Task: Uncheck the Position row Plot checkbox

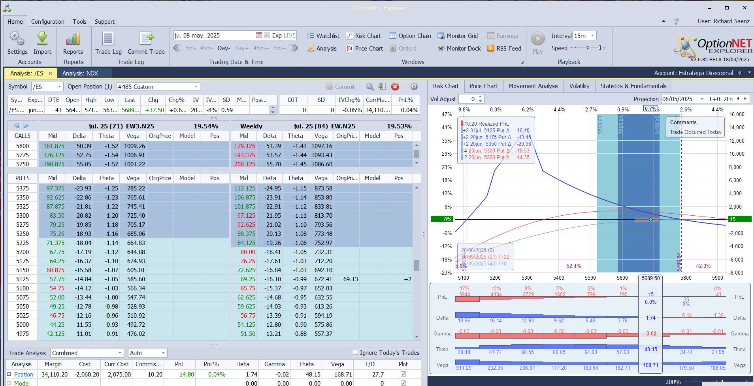Action: click(x=403, y=374)
